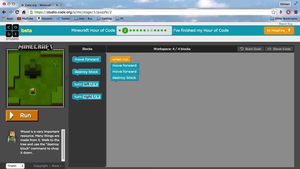Open the Other Bookmarks folder
The image size is (300, 169).
click(284, 19)
